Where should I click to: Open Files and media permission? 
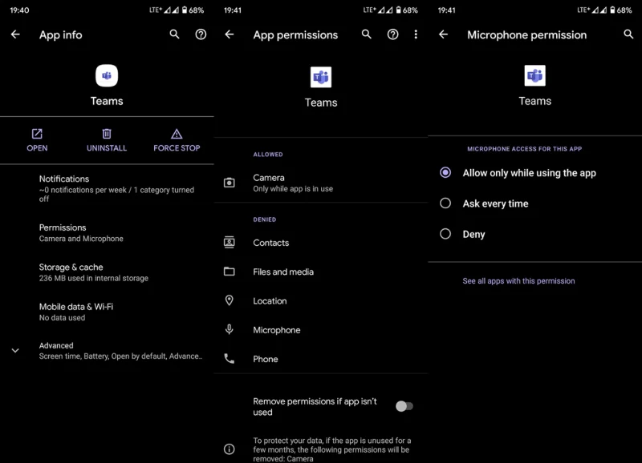point(321,272)
